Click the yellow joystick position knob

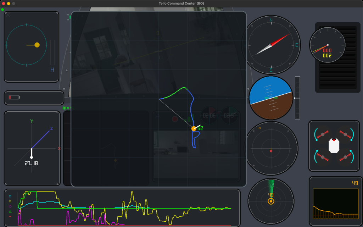pyautogui.click(x=37, y=45)
